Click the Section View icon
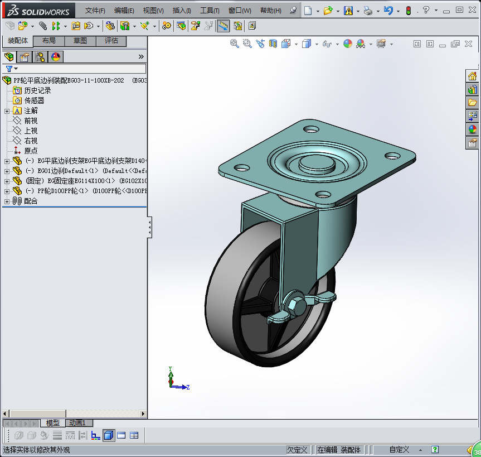 pyautogui.click(x=273, y=44)
